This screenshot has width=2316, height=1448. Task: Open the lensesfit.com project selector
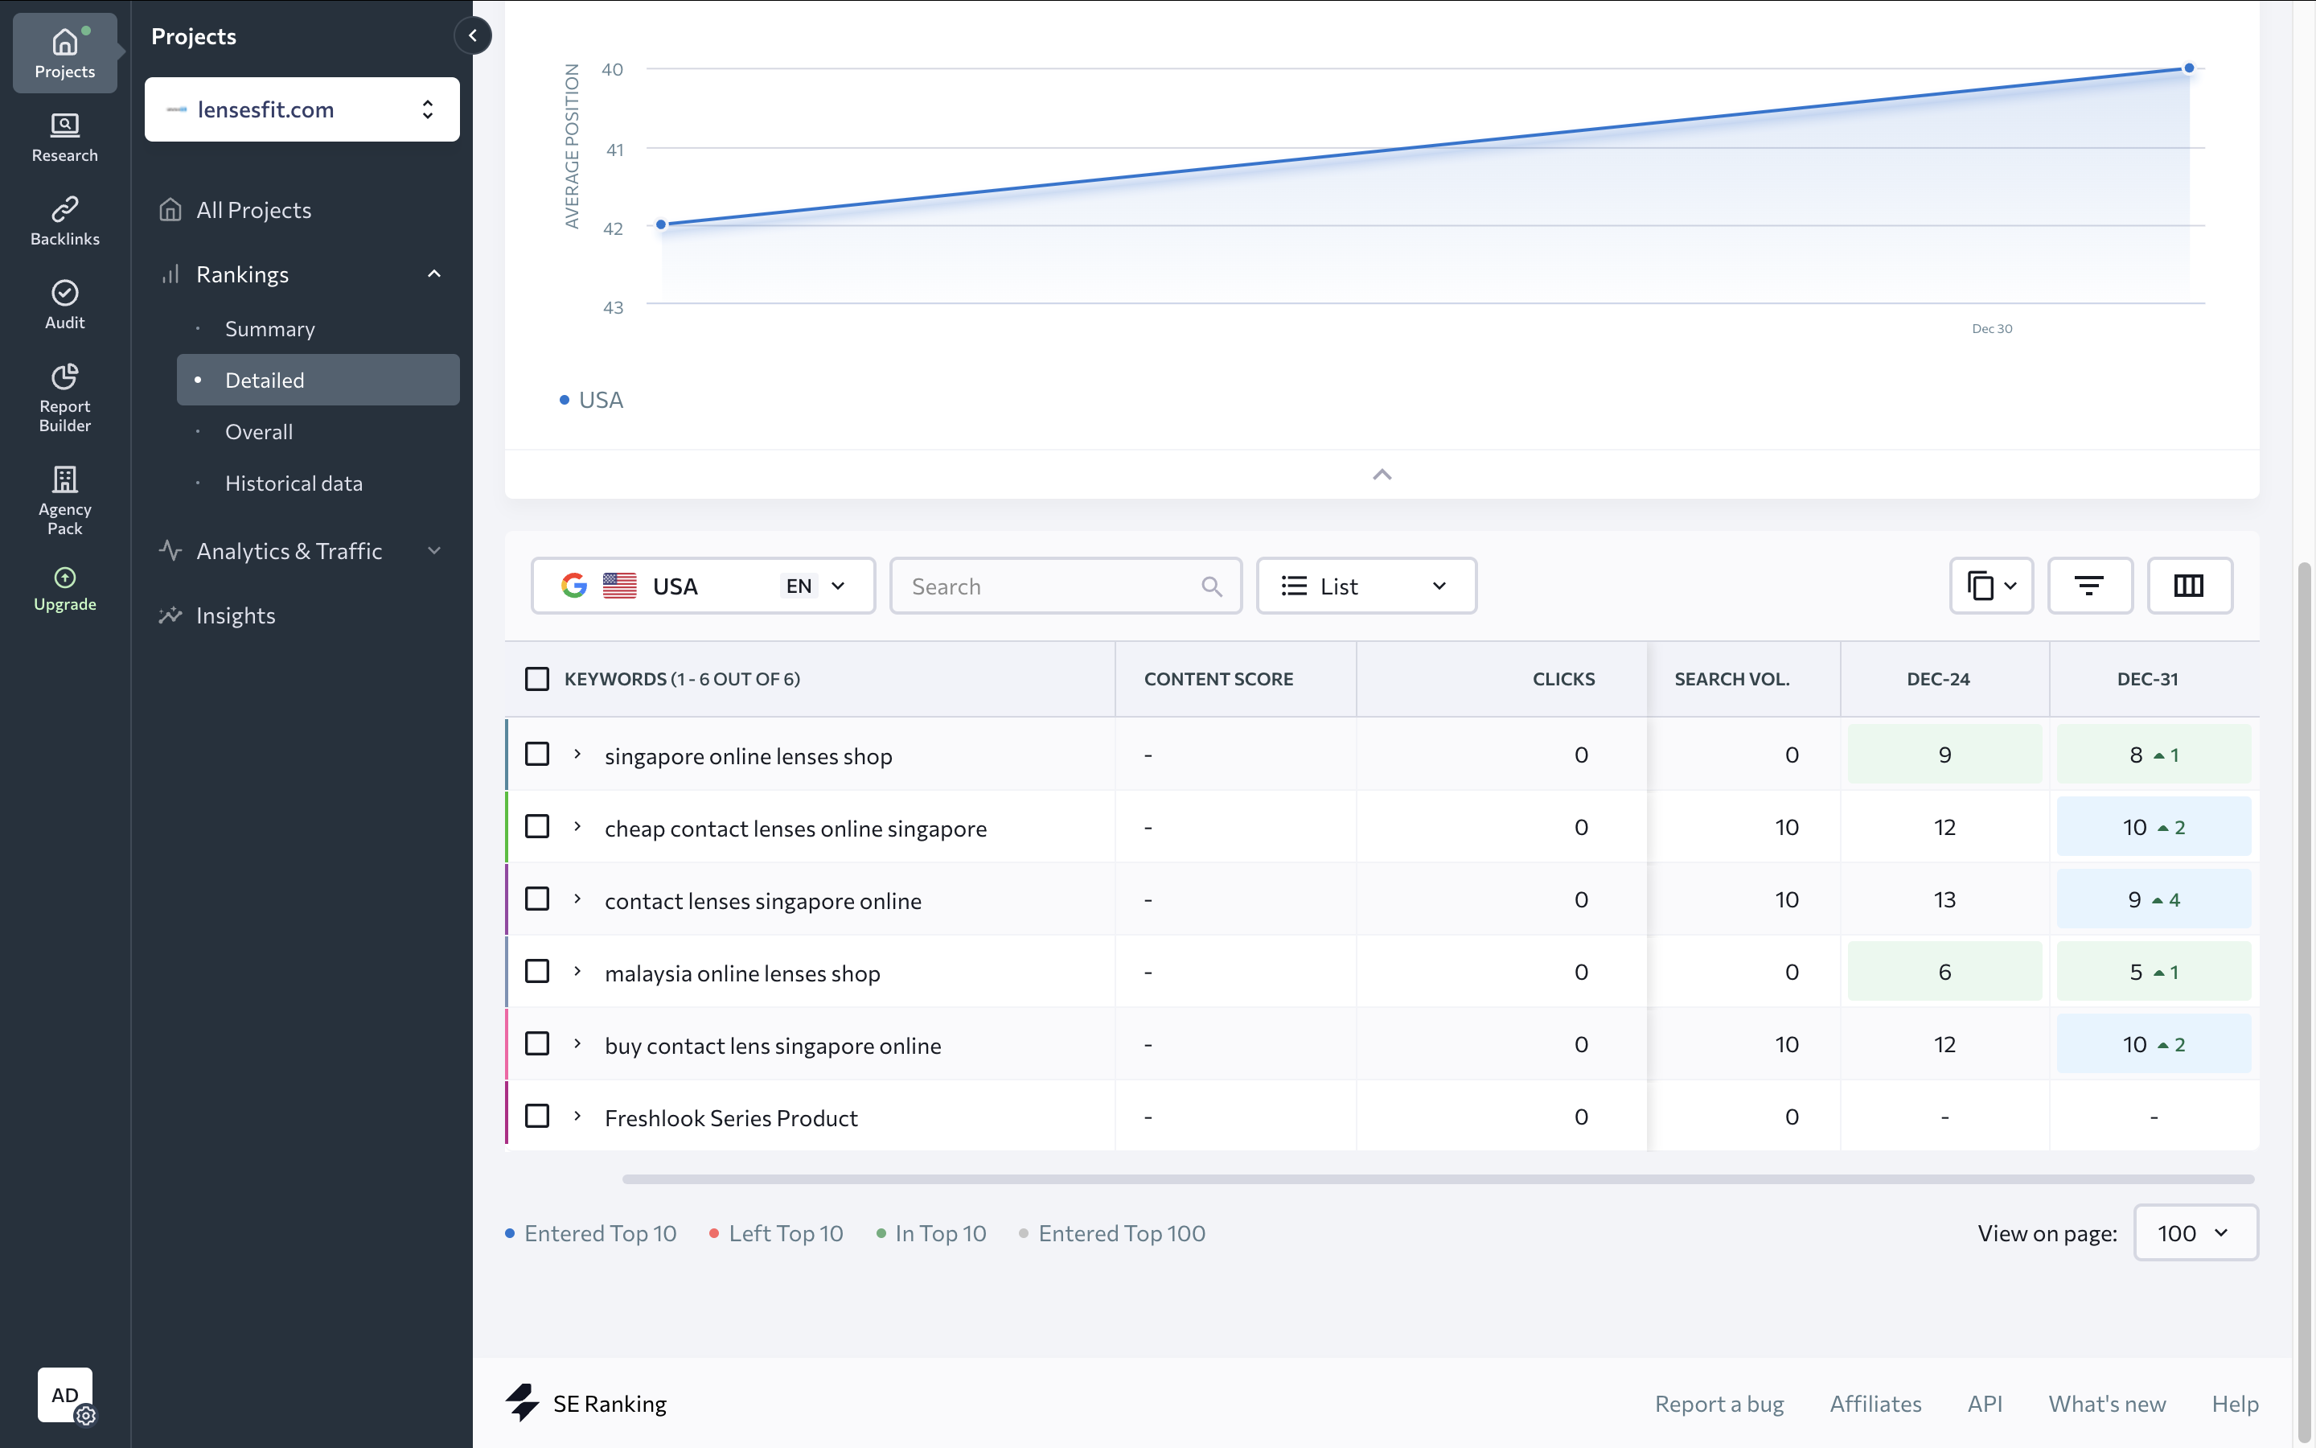[302, 109]
